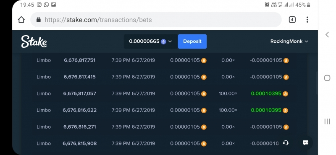Open bet ID 6,676,817,751
The height and width of the screenshot is (155, 336).
click(79, 60)
